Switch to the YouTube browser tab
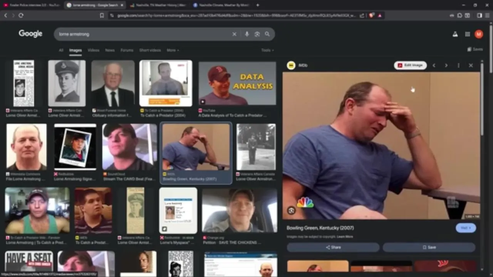Image resolution: width=493 pixels, height=277 pixels. [32, 5]
